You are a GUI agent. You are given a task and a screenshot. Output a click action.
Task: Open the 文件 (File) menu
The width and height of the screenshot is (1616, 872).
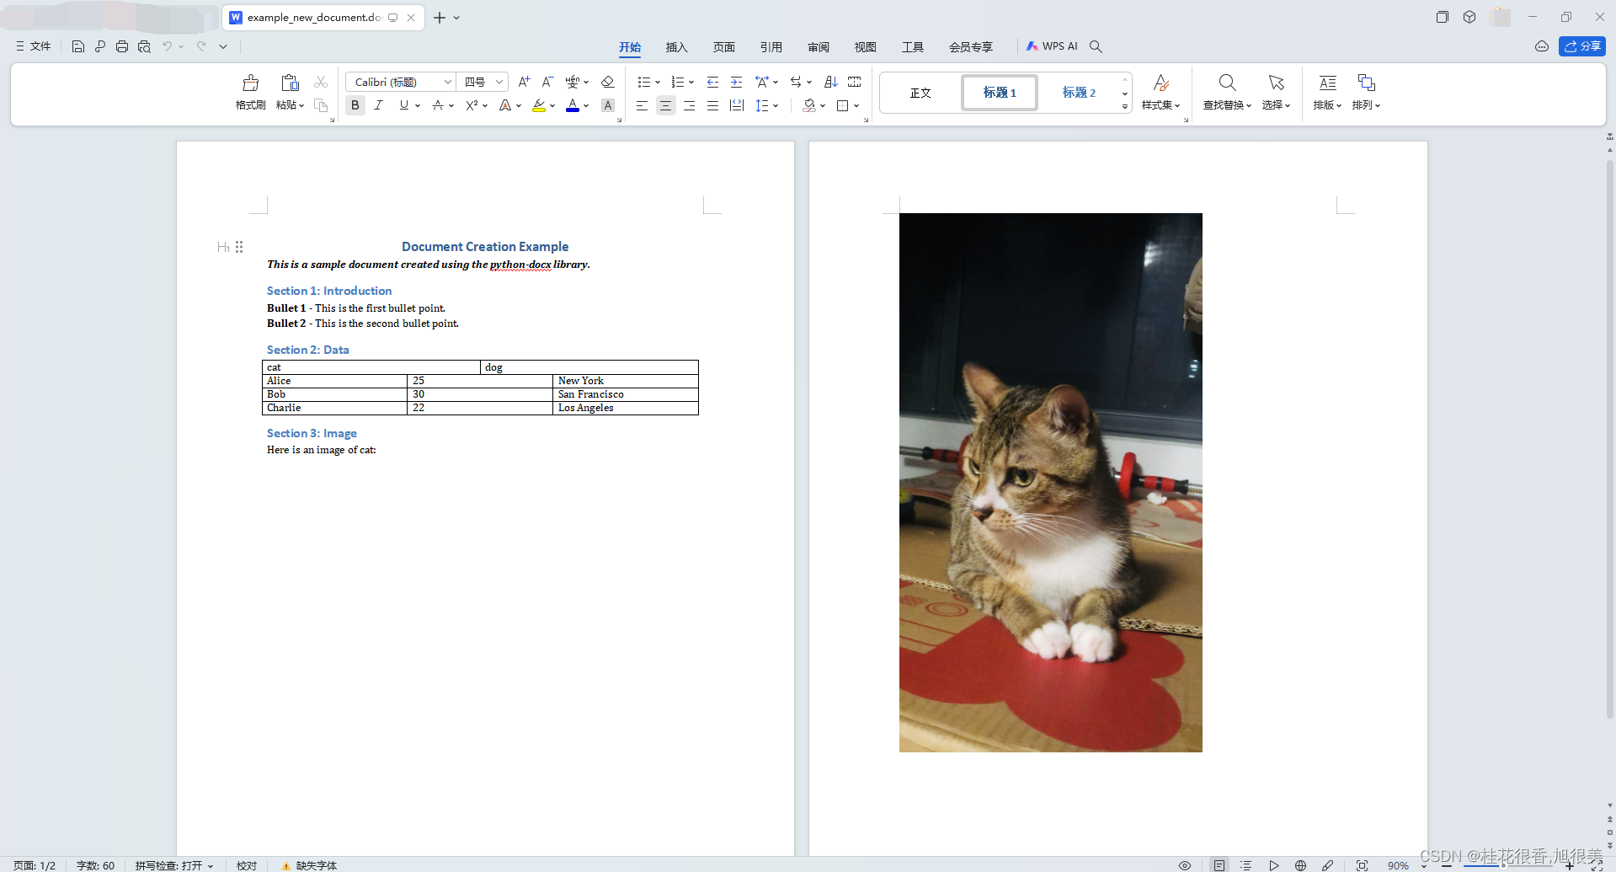coord(34,46)
